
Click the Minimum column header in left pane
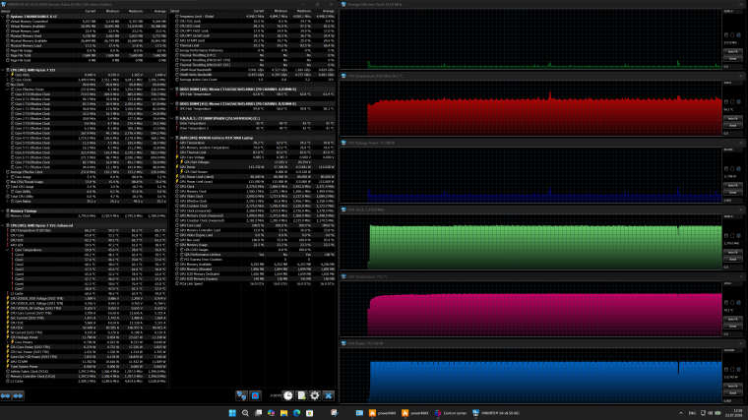[109, 11]
